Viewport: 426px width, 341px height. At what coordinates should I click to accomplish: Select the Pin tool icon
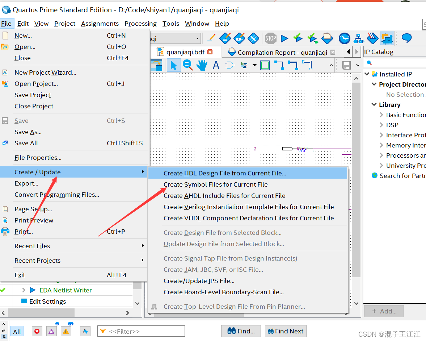coord(244,65)
